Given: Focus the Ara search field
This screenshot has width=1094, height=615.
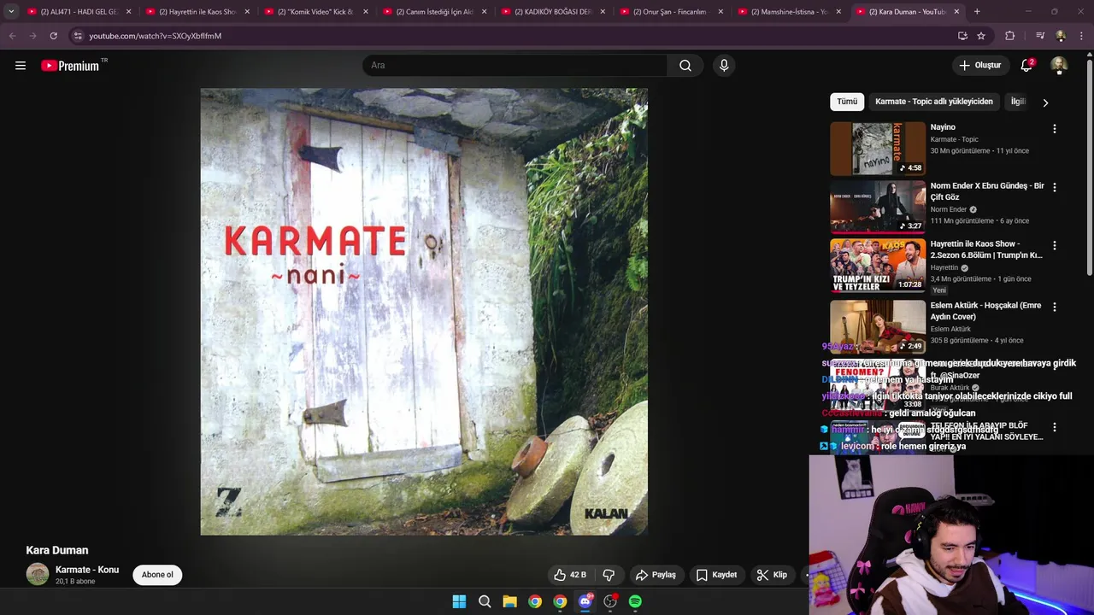Looking at the screenshot, I should (x=515, y=66).
